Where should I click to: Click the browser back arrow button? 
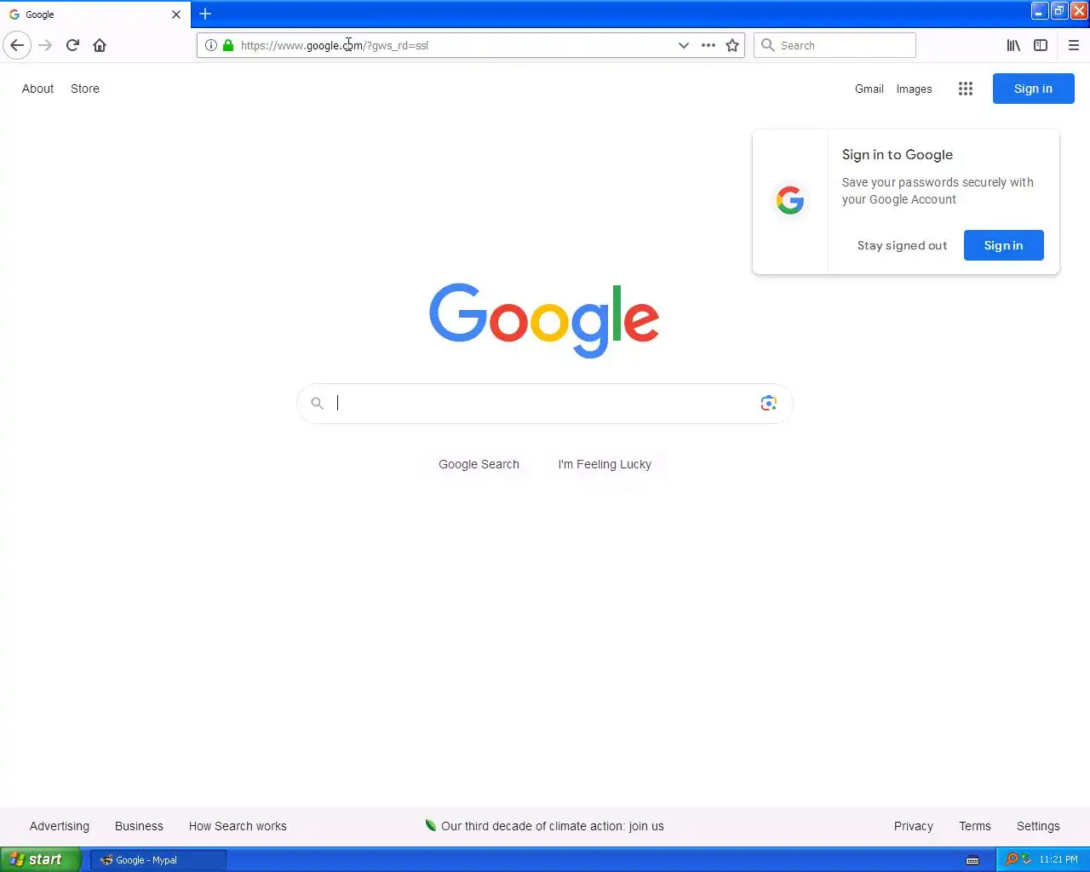17,45
